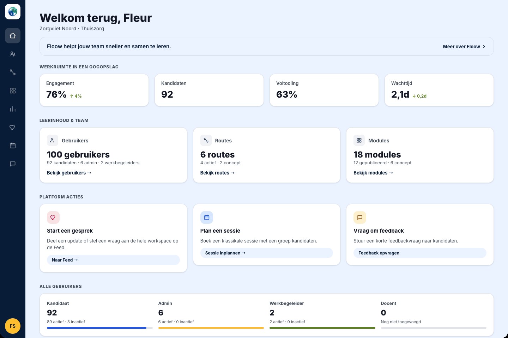Open the Modules grid sidebar icon

(13, 91)
